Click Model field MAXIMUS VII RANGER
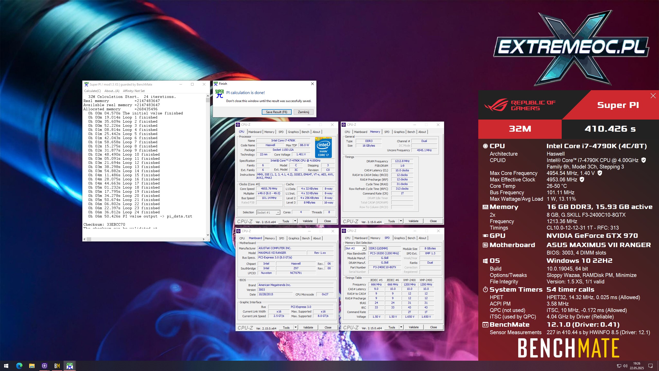This screenshot has height=371, width=659. click(x=282, y=253)
